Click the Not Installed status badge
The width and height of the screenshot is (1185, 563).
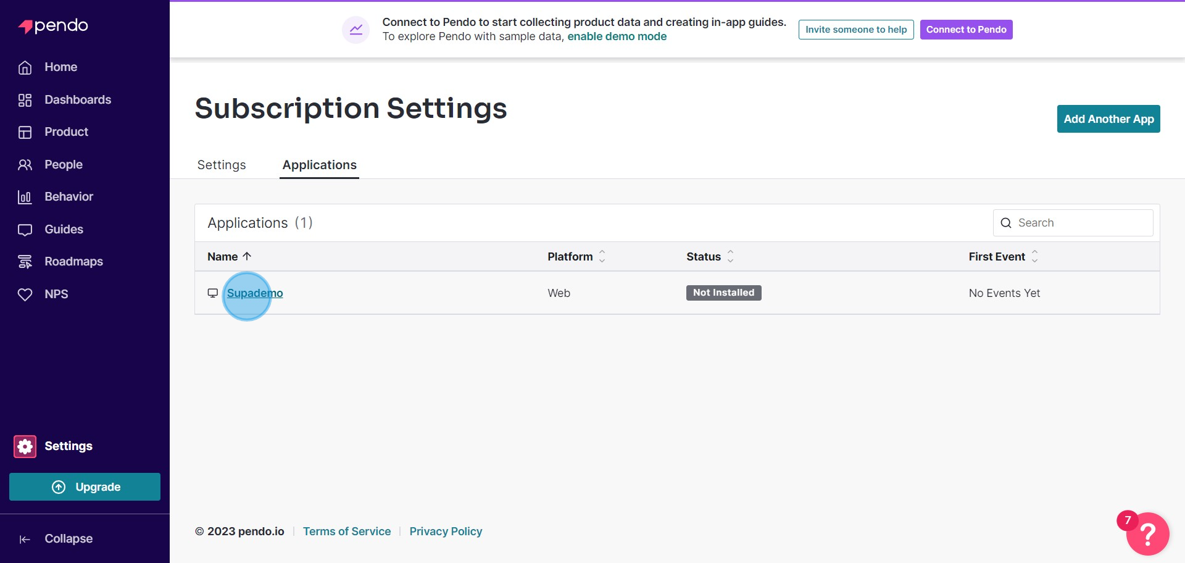tap(723, 293)
